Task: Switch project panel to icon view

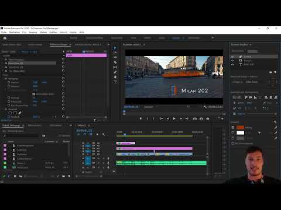Action: tap(15, 176)
